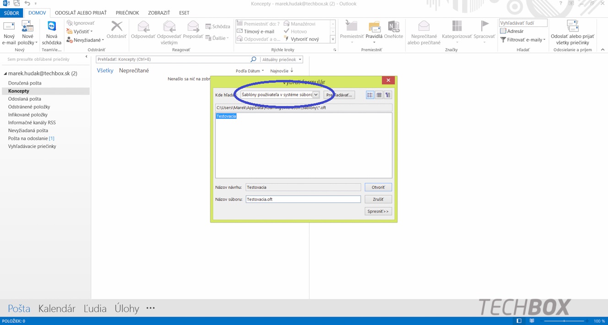This screenshot has width=608, height=325.
Task: Open the Ľudia contacts view
Action: point(95,309)
